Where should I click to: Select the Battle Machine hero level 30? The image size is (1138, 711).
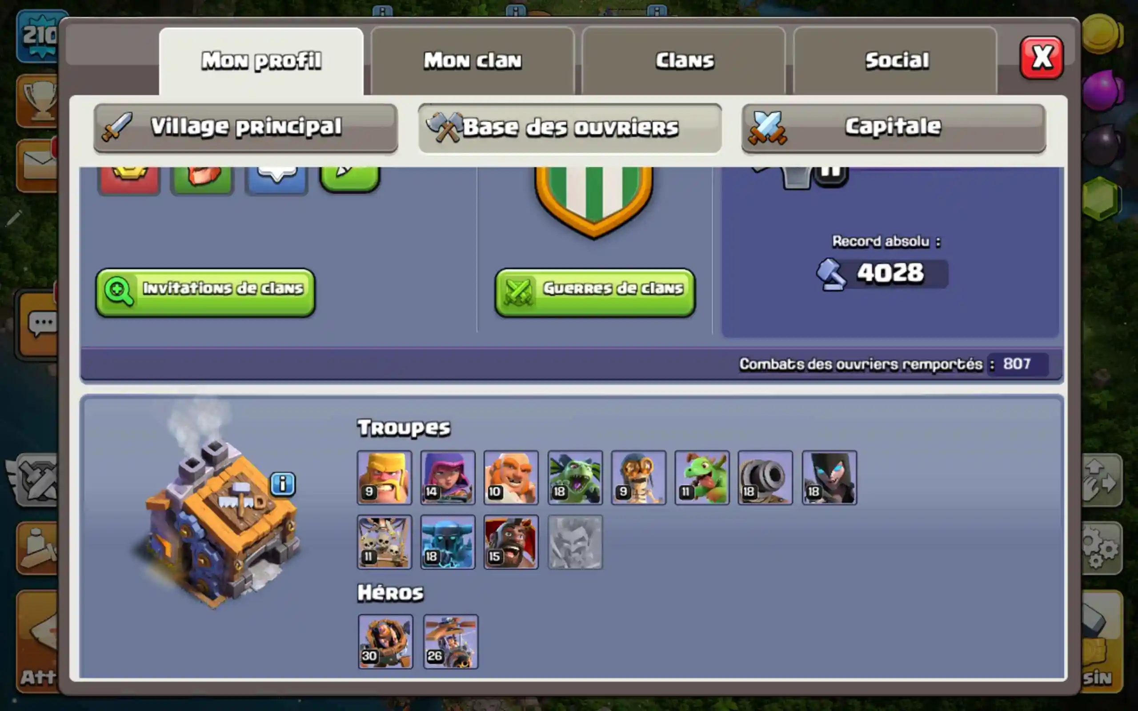click(385, 641)
